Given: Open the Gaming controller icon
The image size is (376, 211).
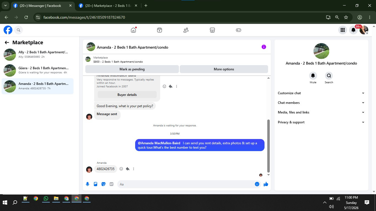Looking at the screenshot, I should (x=239, y=30).
